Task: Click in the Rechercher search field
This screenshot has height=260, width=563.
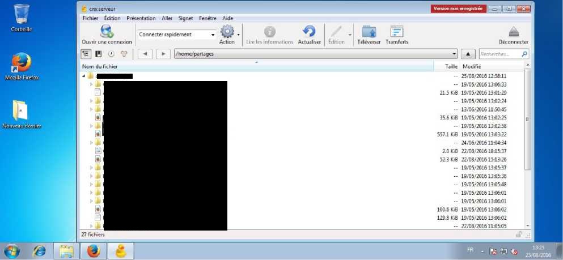Action: tap(499, 54)
